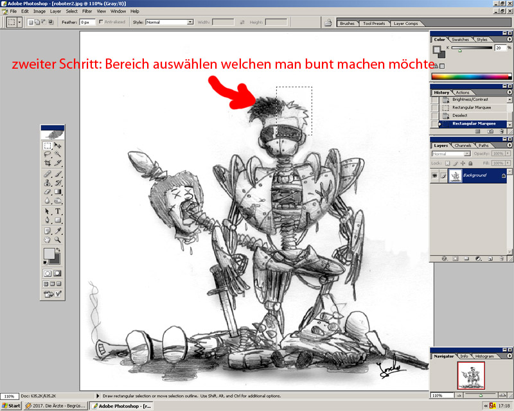The width and height of the screenshot is (514, 411).
Task: Select the Deselect history state
Action: tap(460, 116)
